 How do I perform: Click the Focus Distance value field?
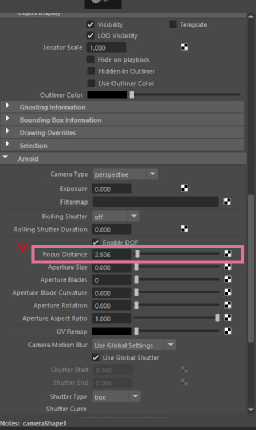click(x=111, y=255)
